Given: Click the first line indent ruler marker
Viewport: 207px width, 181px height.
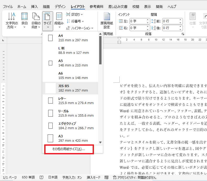Looking at the screenshot, I should click(x=119, y=38).
